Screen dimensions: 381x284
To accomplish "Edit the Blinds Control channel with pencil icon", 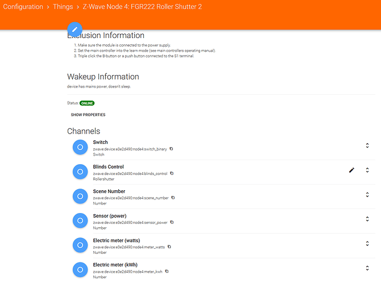I will [351, 170].
